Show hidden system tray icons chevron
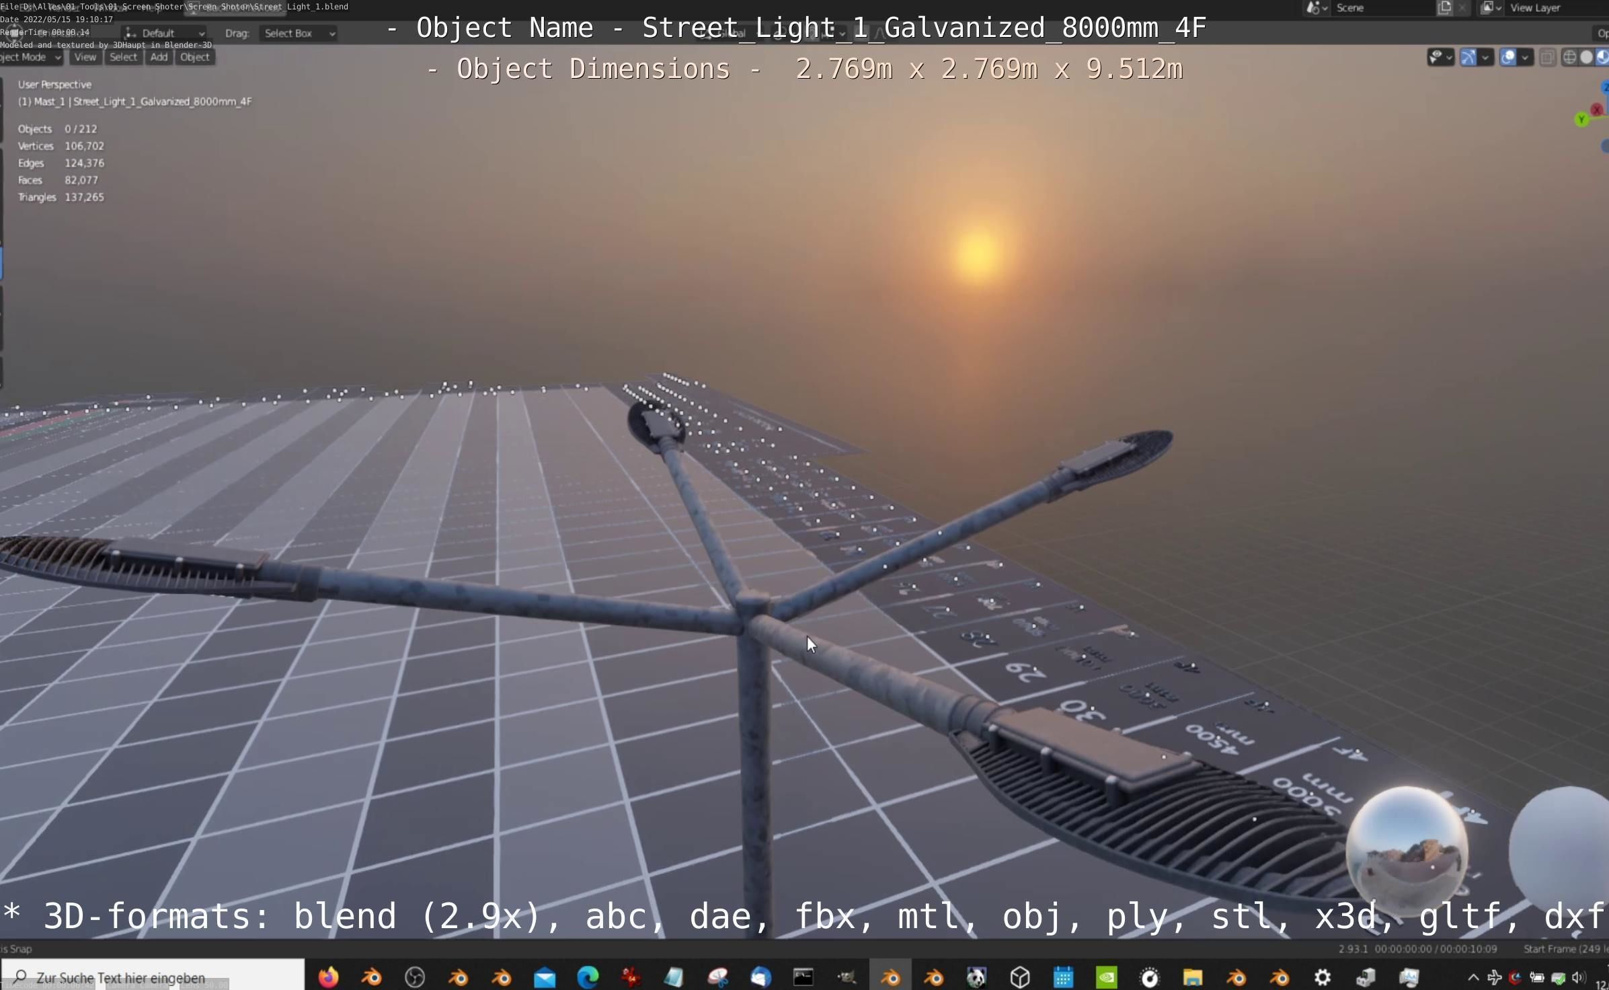Image resolution: width=1609 pixels, height=990 pixels. (x=1473, y=977)
